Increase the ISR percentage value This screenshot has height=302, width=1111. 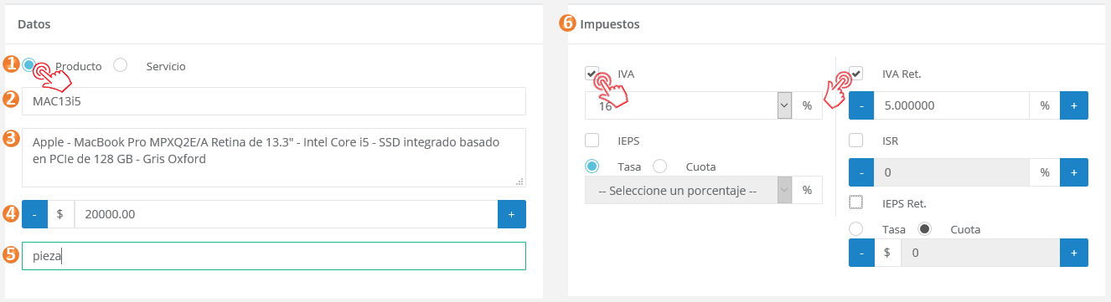click(1074, 172)
